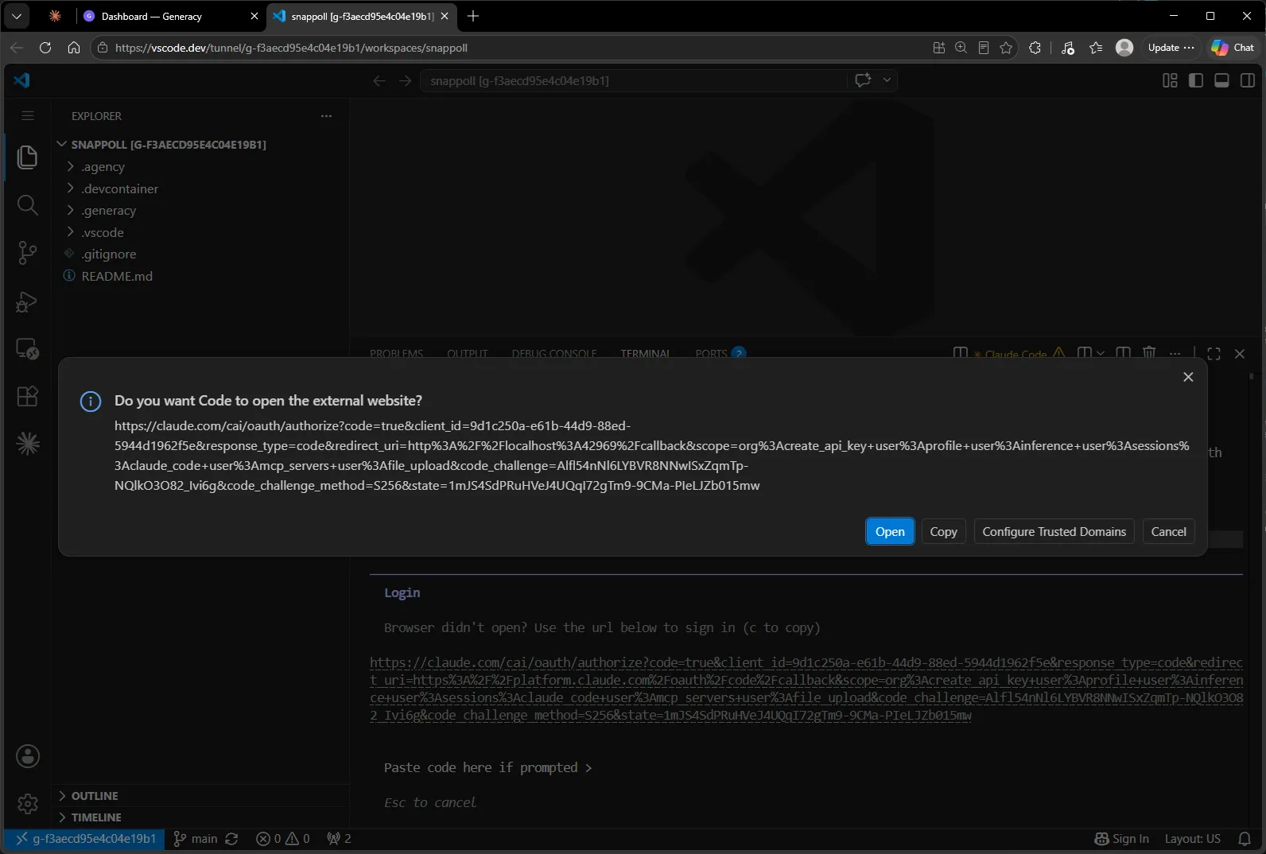
Task: Expand the TIMELINE section
Action: (95, 817)
